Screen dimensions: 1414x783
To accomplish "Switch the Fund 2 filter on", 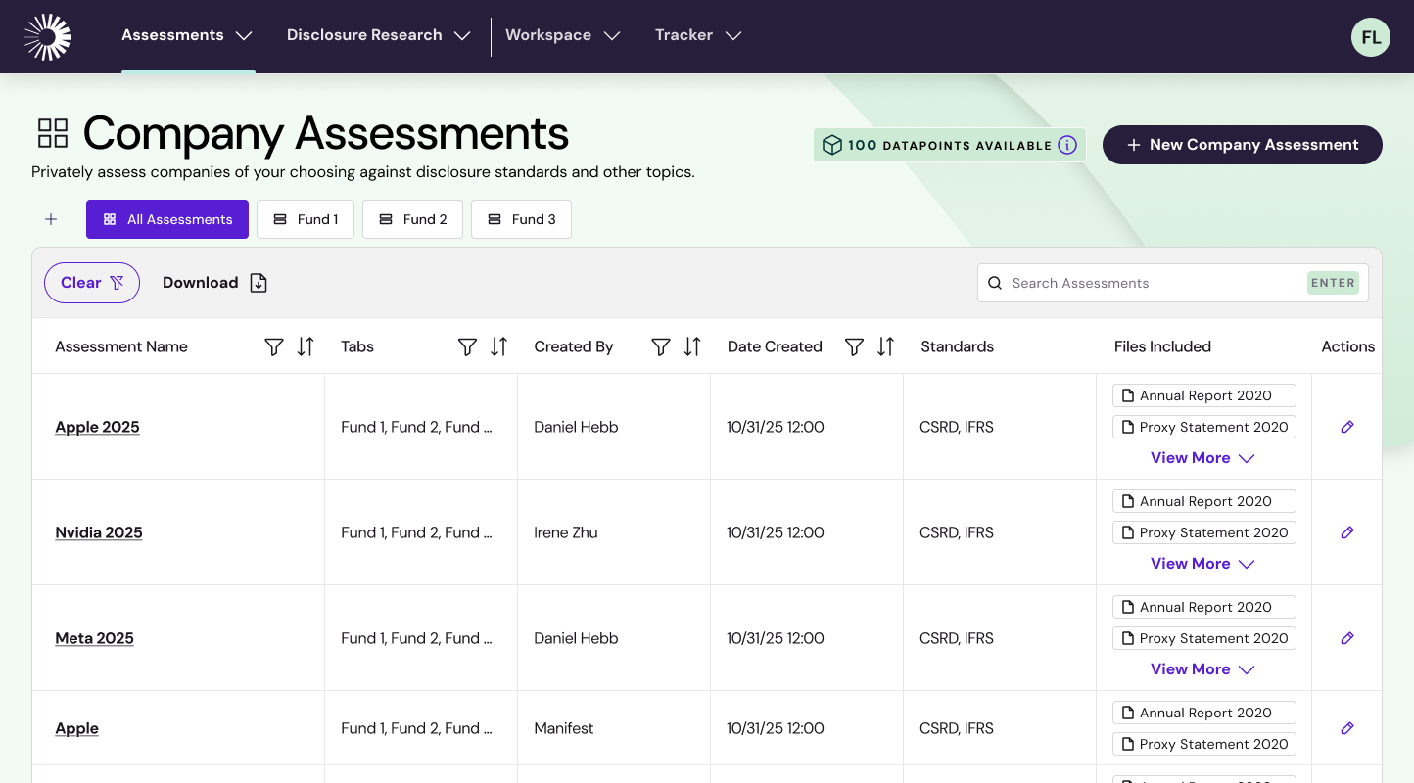I will tap(412, 219).
